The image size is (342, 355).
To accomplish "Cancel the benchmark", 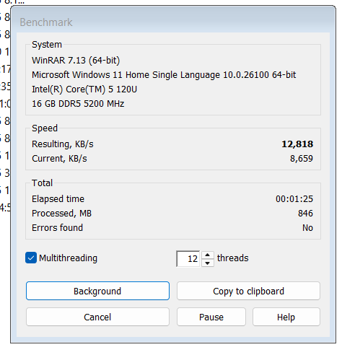I will point(97,317).
